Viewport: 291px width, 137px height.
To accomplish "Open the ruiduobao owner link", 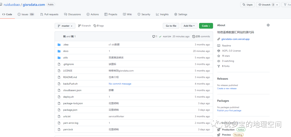I will pos(12,5).
